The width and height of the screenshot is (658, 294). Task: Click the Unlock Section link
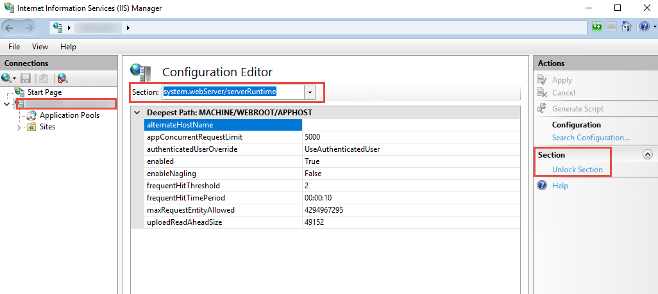[x=577, y=170]
